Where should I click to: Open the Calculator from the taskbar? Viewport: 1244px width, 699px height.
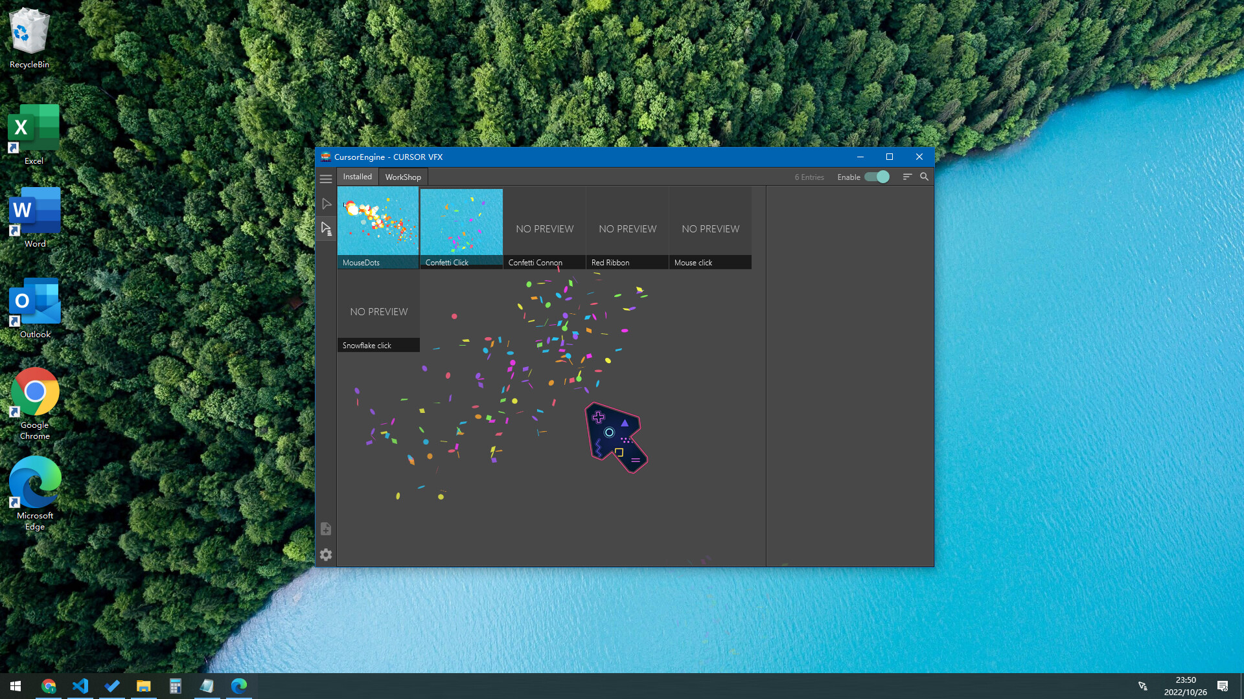tap(175, 686)
